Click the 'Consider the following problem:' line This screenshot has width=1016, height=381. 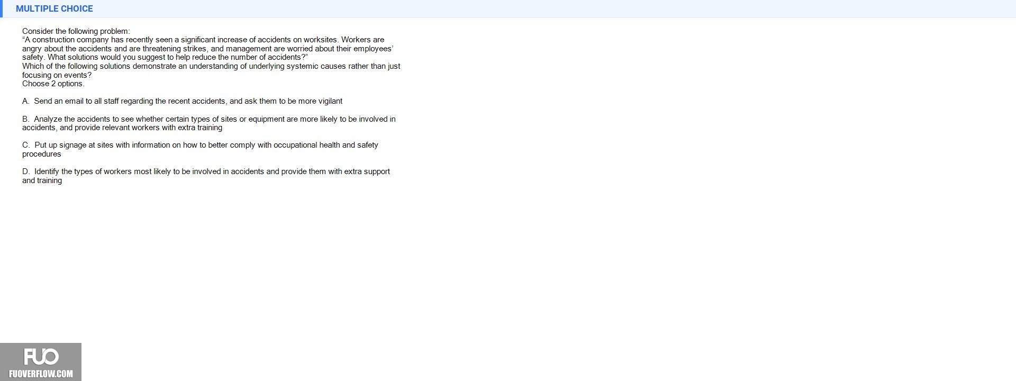coord(76,31)
